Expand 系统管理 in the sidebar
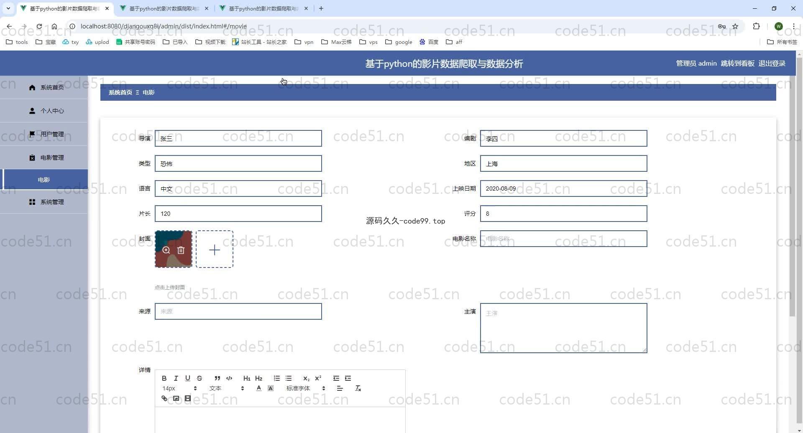This screenshot has width=803, height=433. (44, 202)
